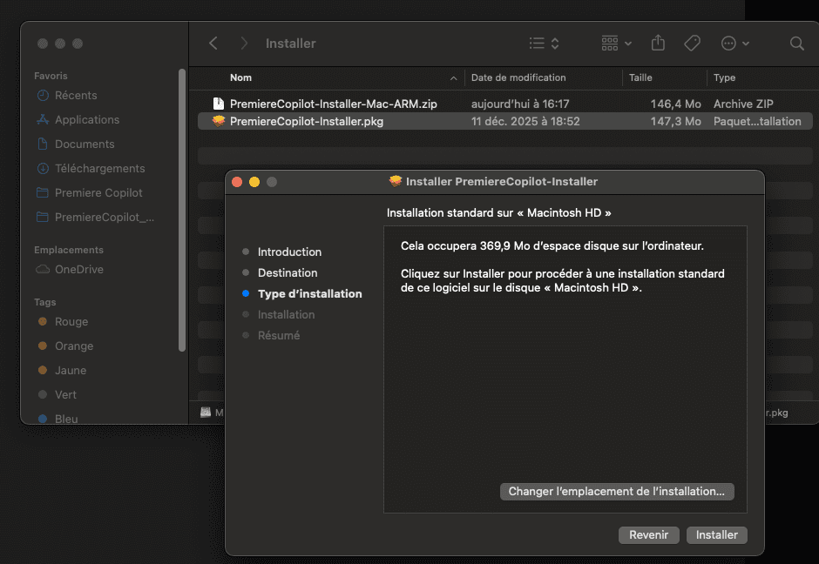Click the zip file document icon
The height and width of the screenshot is (564, 819).
point(219,104)
